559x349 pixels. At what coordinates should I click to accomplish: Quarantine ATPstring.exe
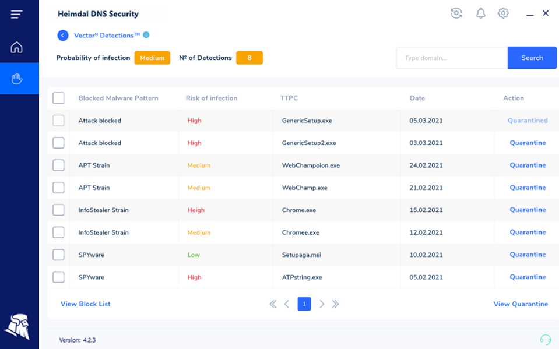(x=528, y=277)
